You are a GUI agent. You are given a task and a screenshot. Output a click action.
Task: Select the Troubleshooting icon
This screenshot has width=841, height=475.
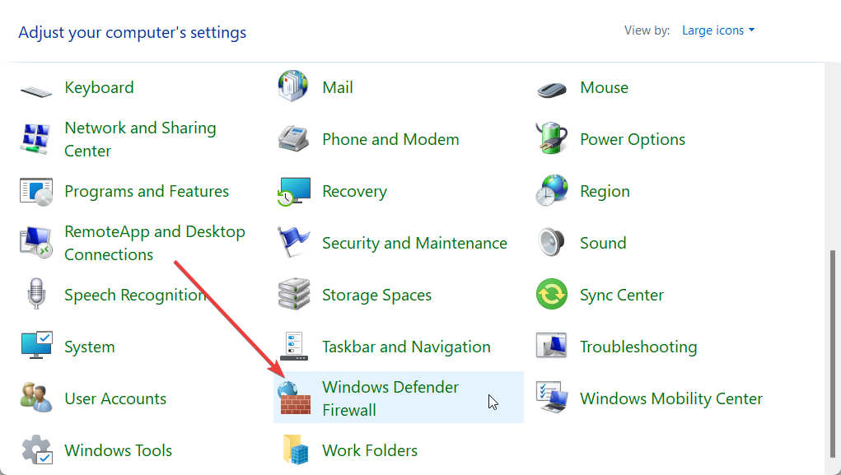638,347
